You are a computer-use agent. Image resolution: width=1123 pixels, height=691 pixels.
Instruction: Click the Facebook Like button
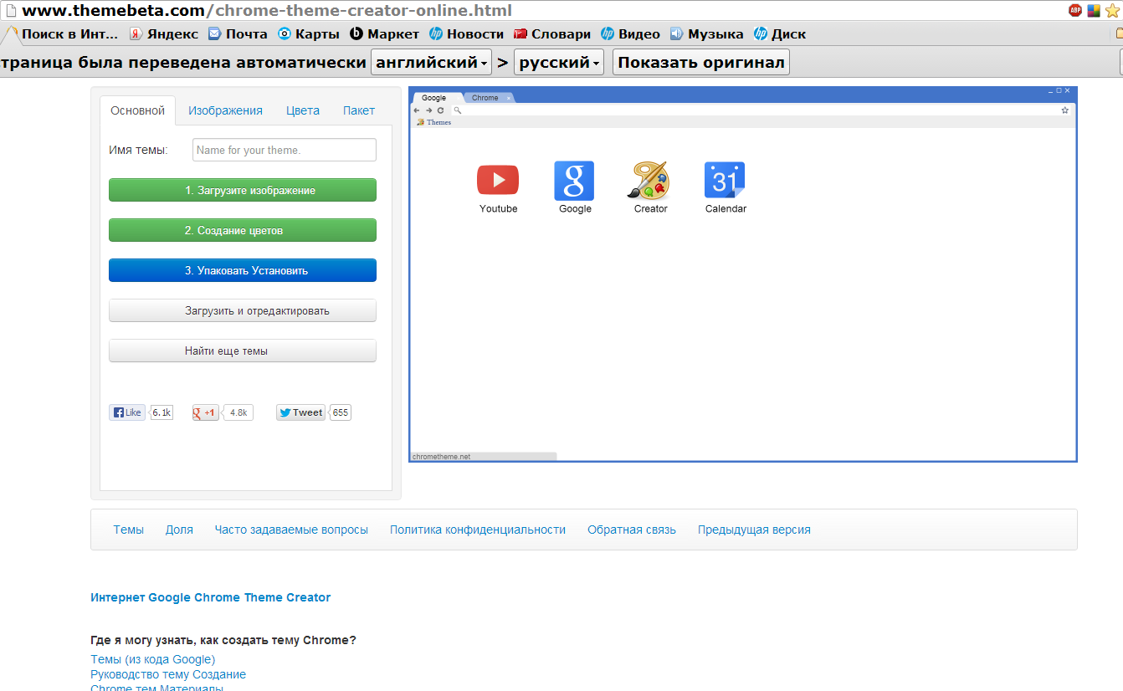tap(127, 412)
